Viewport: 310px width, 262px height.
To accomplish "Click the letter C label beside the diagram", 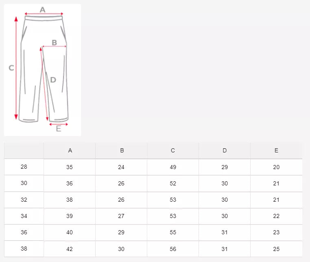I will click(x=11, y=68).
